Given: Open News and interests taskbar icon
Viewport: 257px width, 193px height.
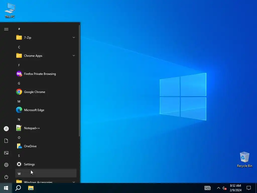Looking at the screenshot, I should pos(207,188).
